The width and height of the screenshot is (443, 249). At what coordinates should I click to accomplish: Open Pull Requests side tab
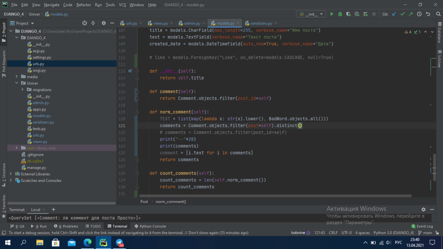point(4,64)
